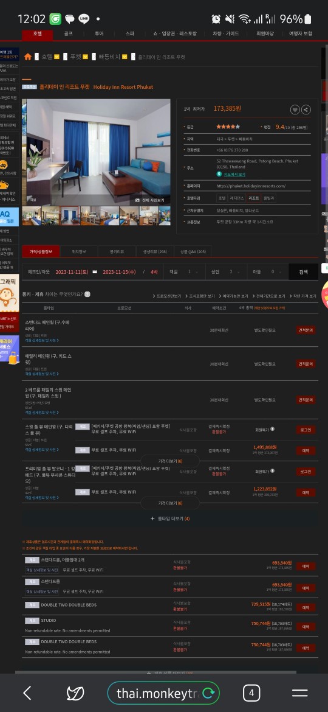Image resolution: width=328 pixels, height=712 pixels.
Task: Expand 룸타입 더보기 (4)
Action: tap(170, 518)
